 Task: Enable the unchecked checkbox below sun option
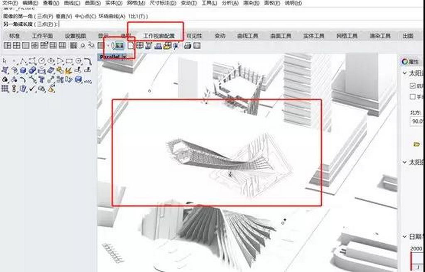tap(412, 97)
